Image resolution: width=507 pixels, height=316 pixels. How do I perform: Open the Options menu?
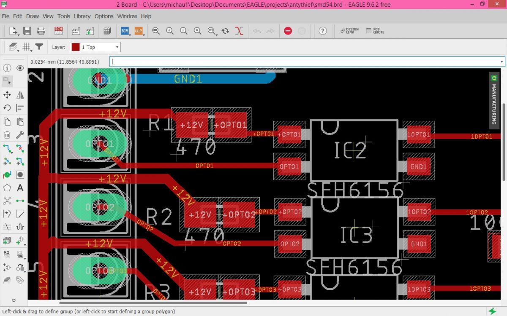[x=104, y=16]
